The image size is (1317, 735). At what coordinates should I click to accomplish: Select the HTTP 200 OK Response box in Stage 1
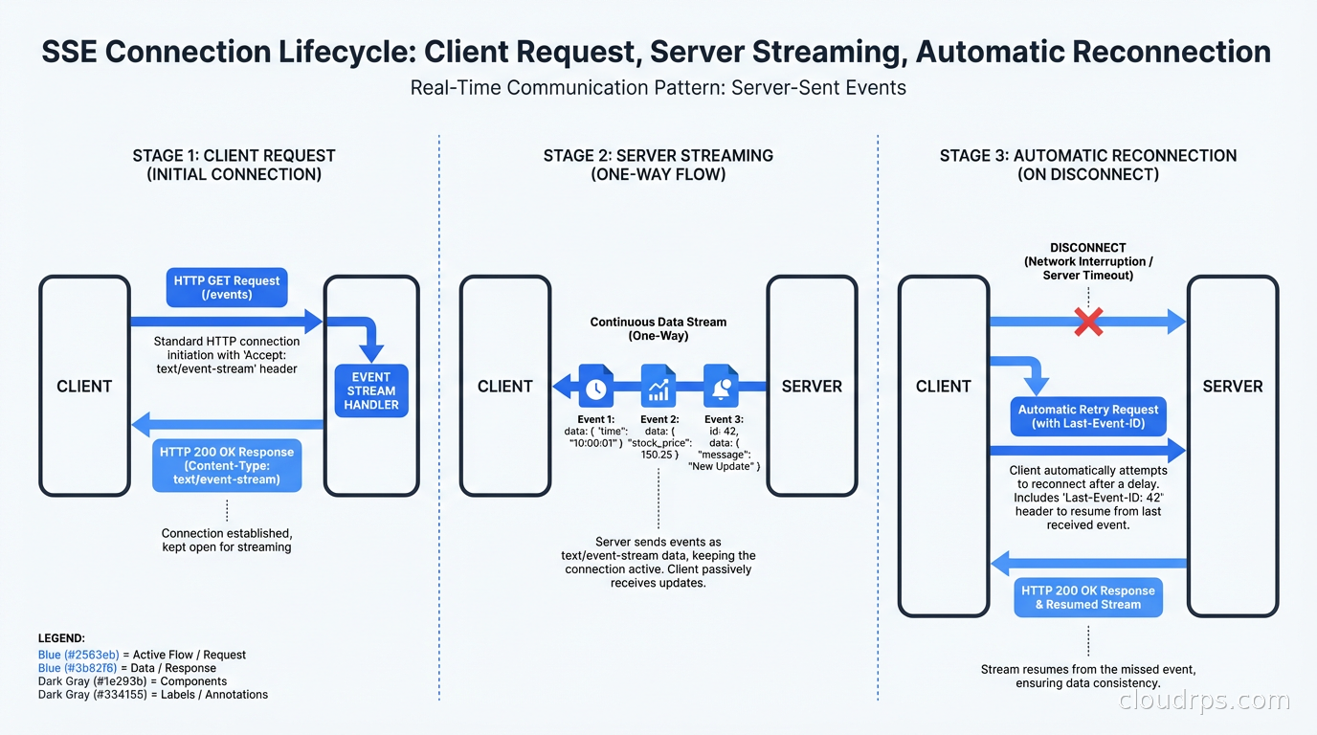[x=226, y=465]
